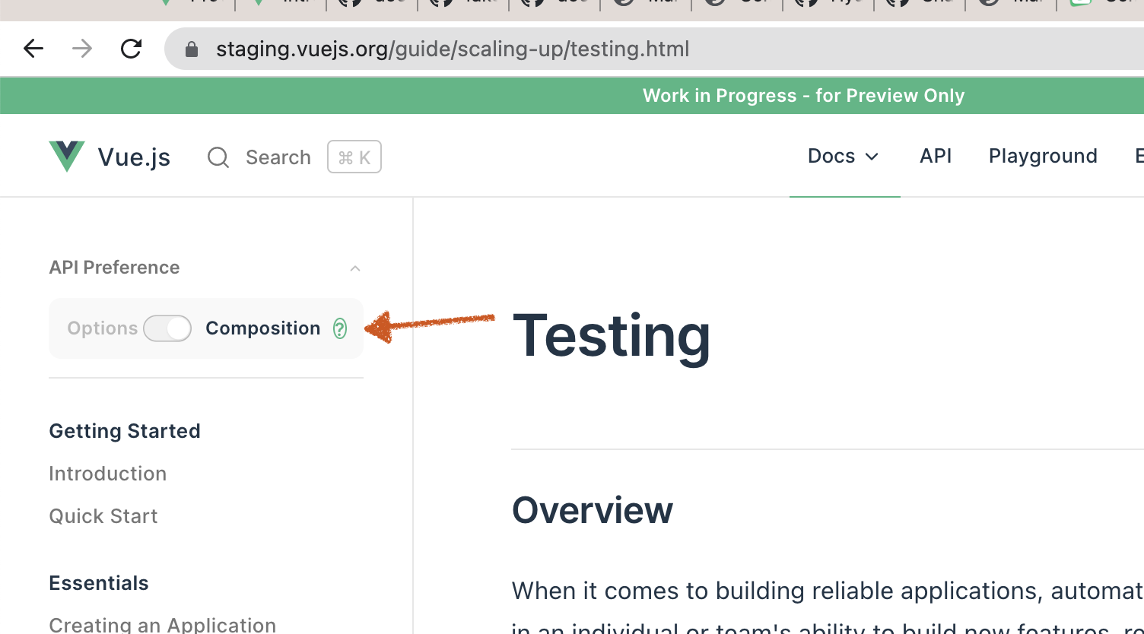Open the Introduction guide in the sidebar

107,473
